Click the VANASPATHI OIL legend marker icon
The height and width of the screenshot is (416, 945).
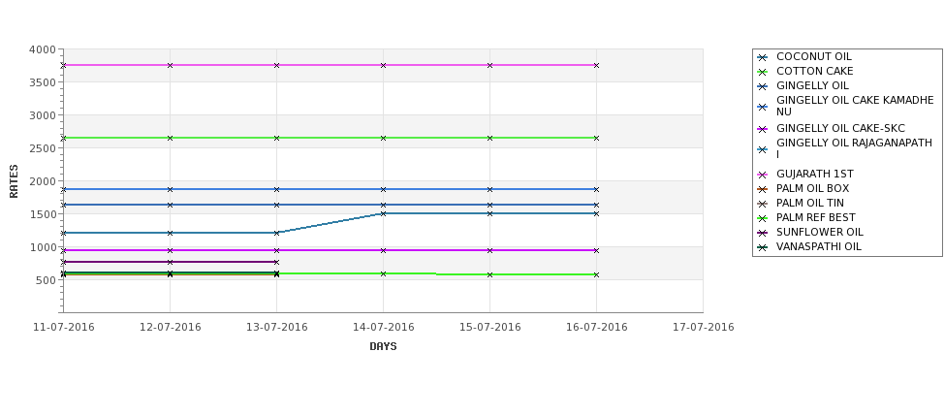(x=763, y=247)
